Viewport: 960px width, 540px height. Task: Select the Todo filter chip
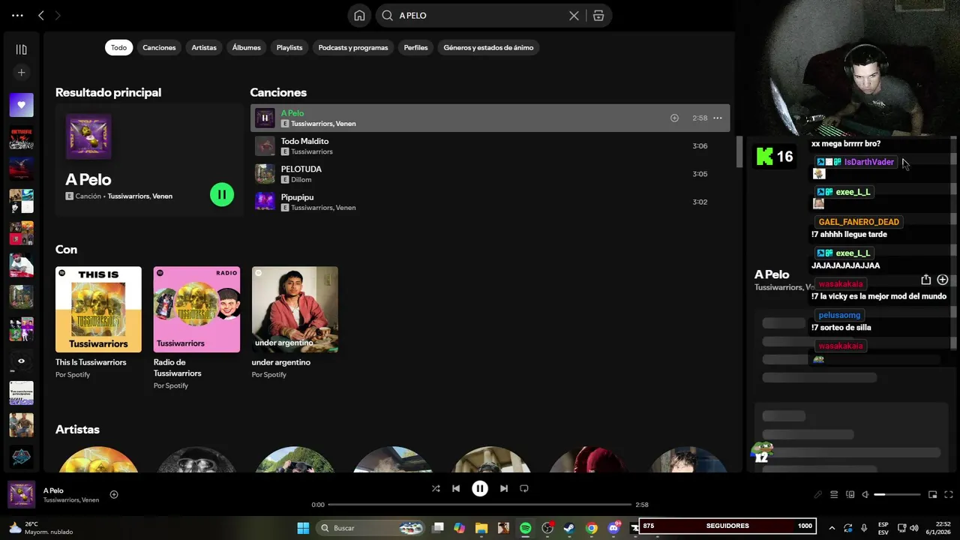pos(118,47)
